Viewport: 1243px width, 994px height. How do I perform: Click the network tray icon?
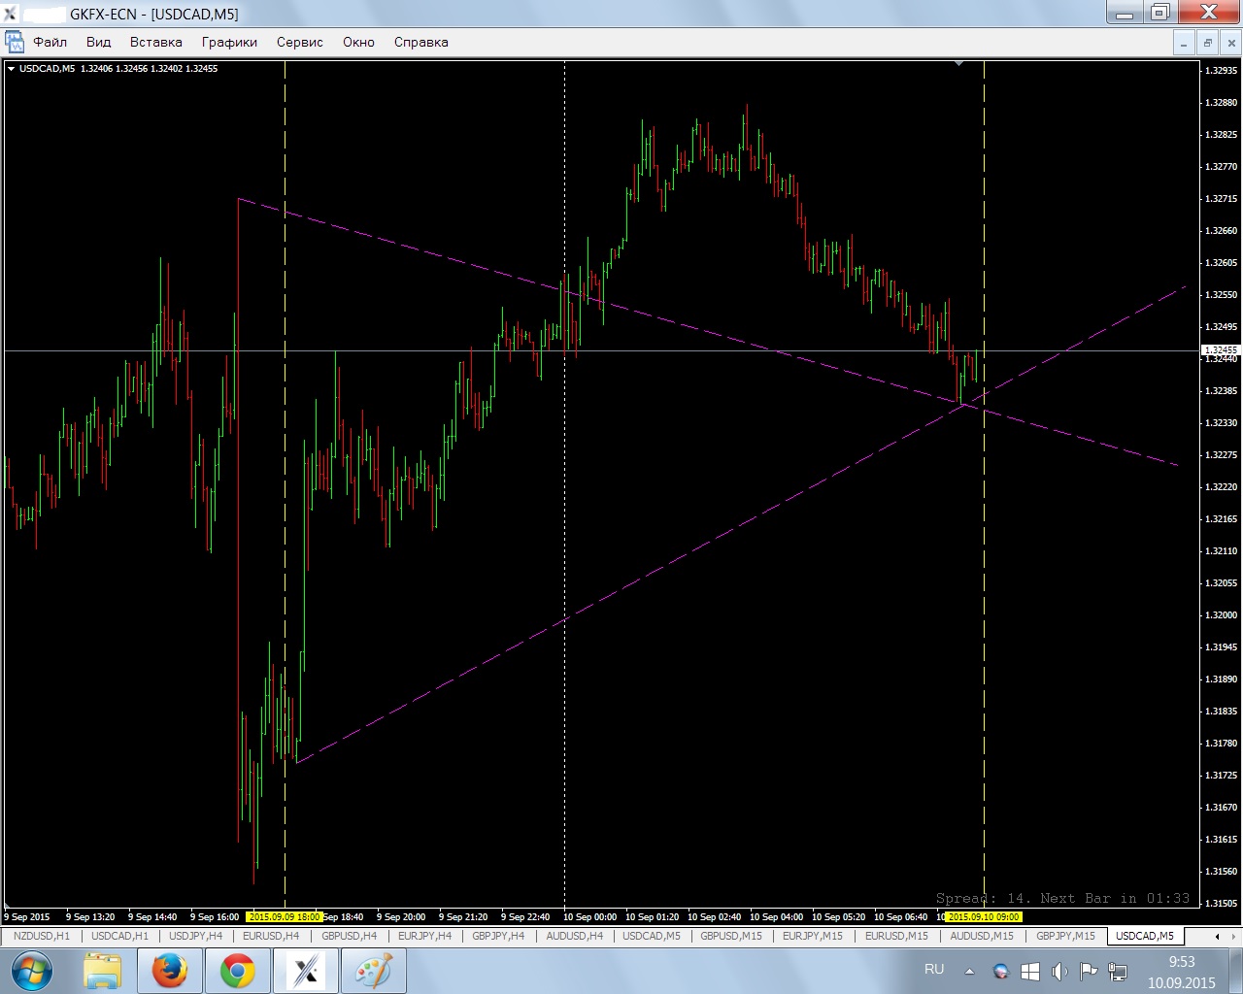[1118, 971]
